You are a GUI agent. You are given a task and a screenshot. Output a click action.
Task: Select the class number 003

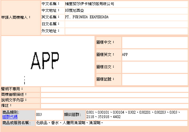tap(39, 114)
